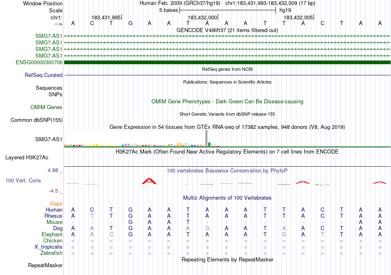Open 'Multiz Alignments of 100 Vertebrates' title

click(x=227, y=198)
